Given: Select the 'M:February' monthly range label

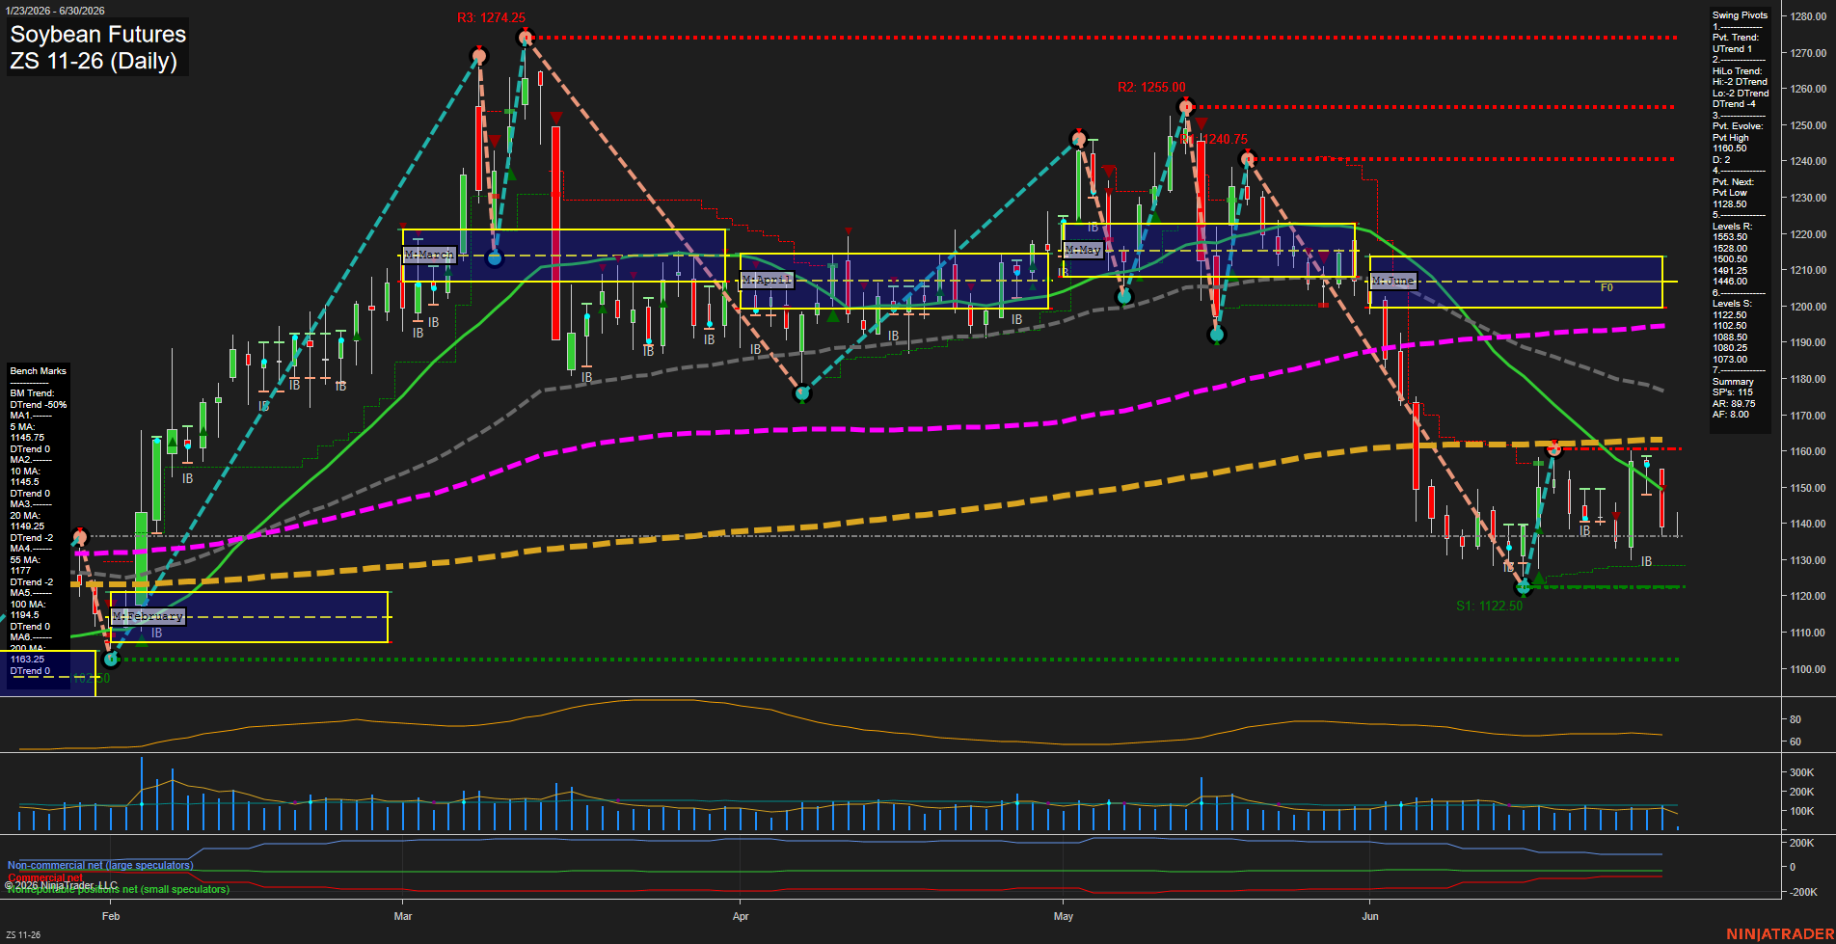Looking at the screenshot, I should pyautogui.click(x=148, y=615).
